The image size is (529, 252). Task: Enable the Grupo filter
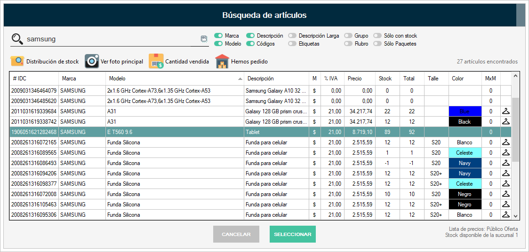coord(348,36)
